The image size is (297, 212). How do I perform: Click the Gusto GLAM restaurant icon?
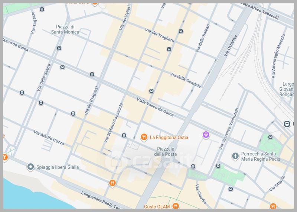(176, 206)
